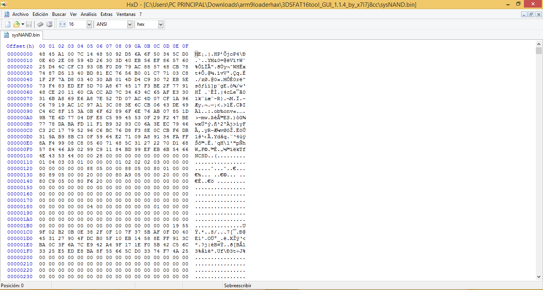Restore the sysNAND.bin document child window
Screen dimensions: 543x290
531,14
